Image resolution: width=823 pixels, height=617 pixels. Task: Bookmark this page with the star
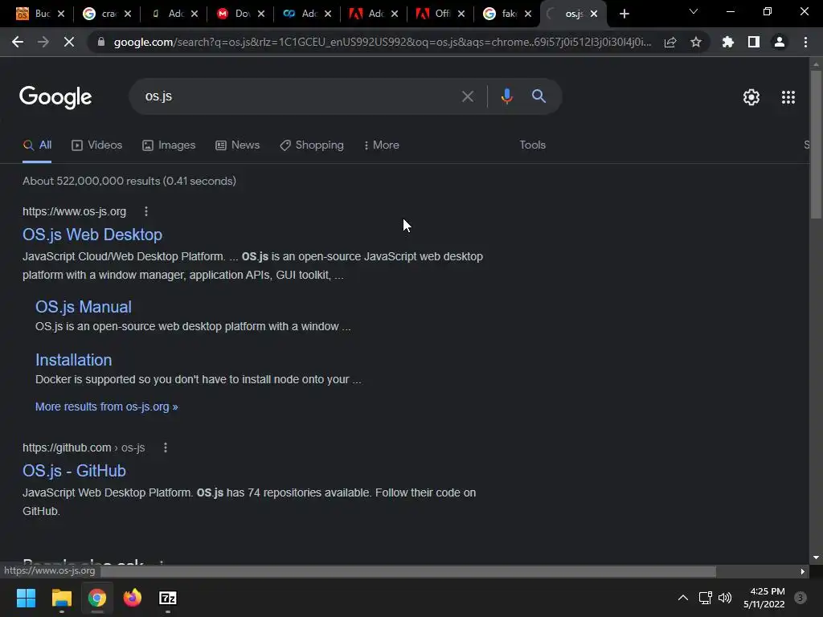click(696, 43)
